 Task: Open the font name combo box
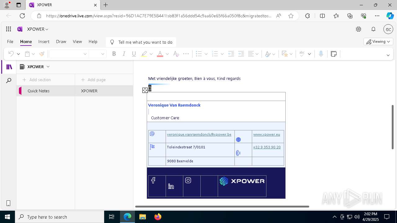[x=69, y=54]
